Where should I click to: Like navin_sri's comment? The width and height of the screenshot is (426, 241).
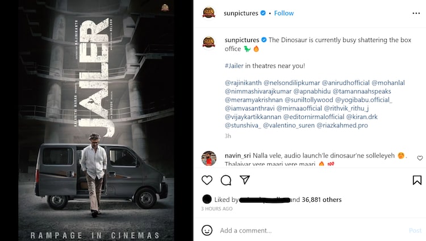pyautogui.click(x=420, y=158)
